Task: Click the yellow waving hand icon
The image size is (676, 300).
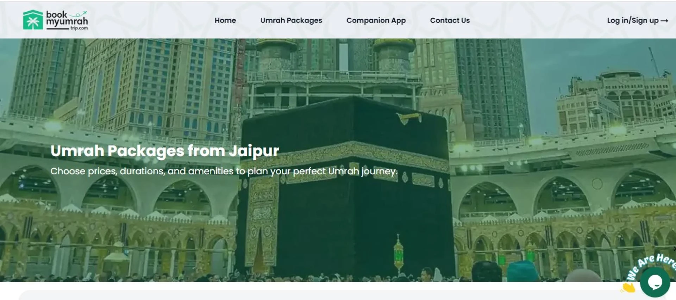Action: [x=628, y=288]
